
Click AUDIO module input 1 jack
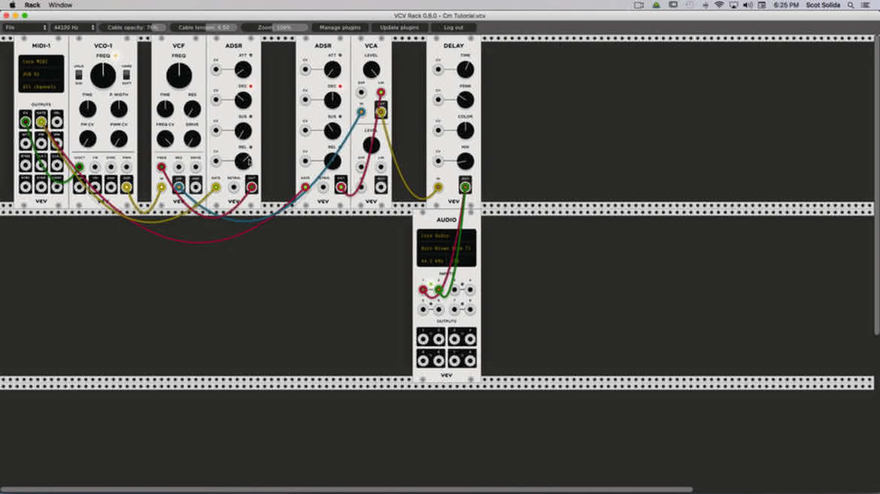coord(423,289)
